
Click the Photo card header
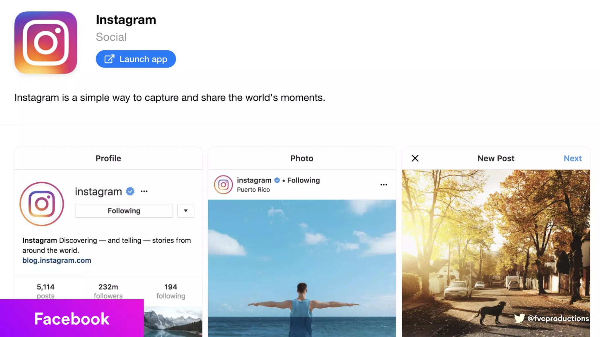click(302, 158)
